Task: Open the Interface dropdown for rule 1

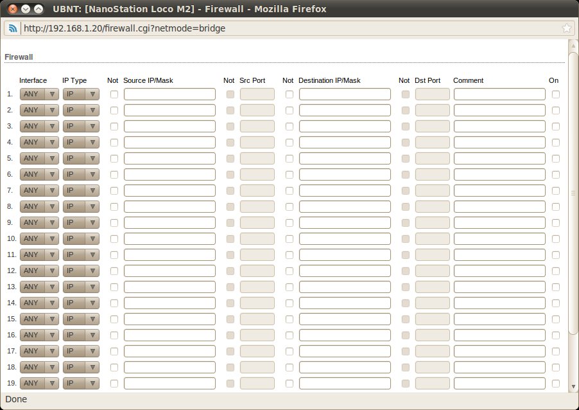Action: [x=39, y=94]
